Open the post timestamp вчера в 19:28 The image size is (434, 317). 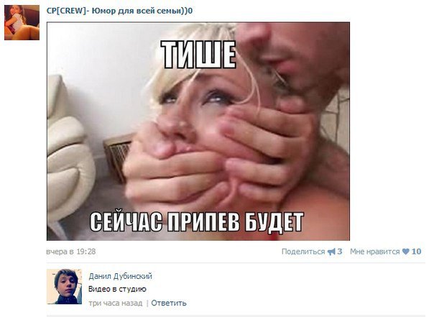tap(71, 252)
